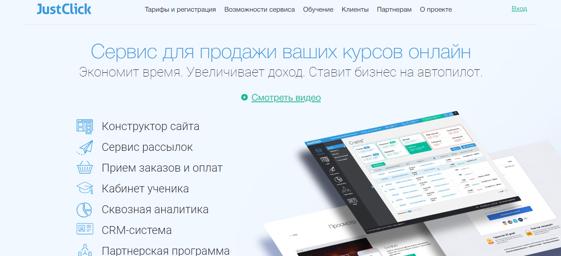Click the Сквозная аналитика feature text
561x256 pixels.
point(155,209)
